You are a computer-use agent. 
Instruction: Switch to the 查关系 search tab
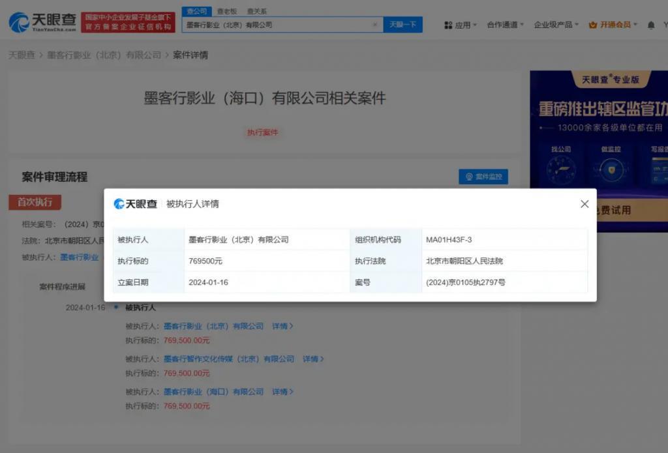pos(256,10)
